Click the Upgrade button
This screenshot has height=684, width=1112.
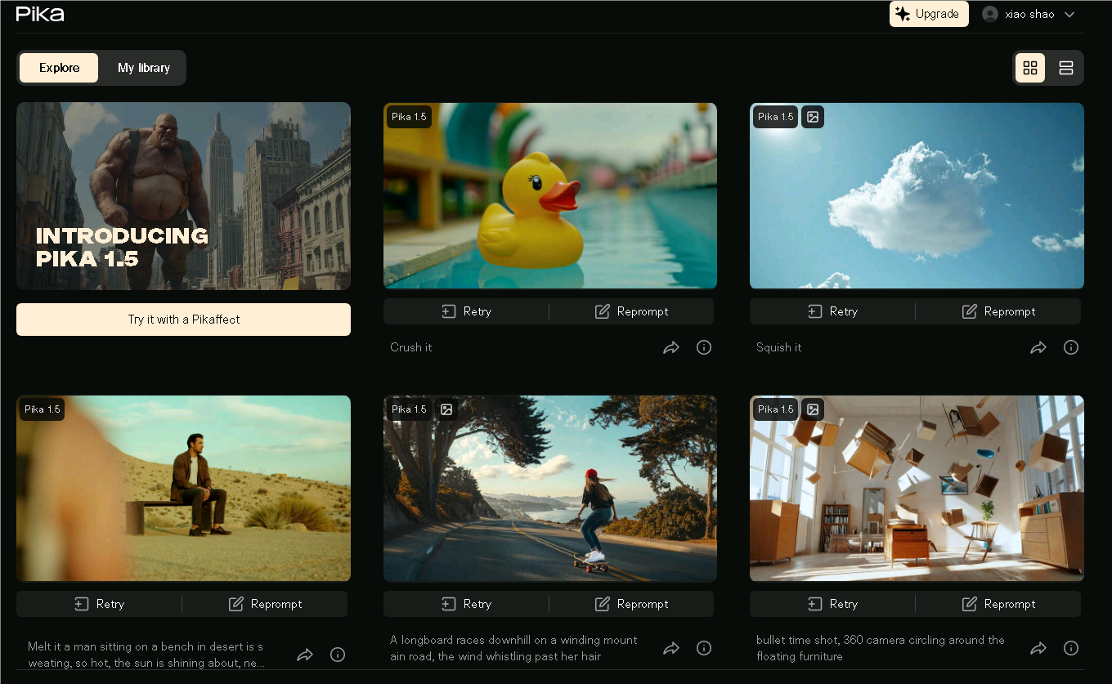tap(928, 14)
